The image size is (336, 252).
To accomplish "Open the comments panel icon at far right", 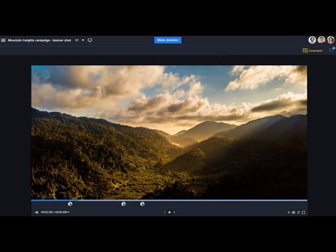I will [332, 50].
